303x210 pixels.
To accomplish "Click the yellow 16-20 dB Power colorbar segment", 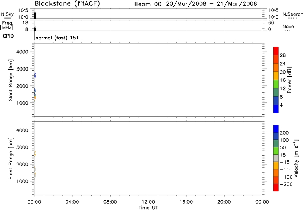I will coord(276,75).
